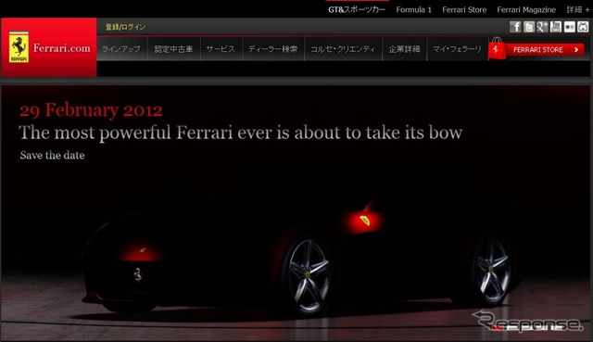
Task: Open the YouTube social icon
Action: coord(556,27)
